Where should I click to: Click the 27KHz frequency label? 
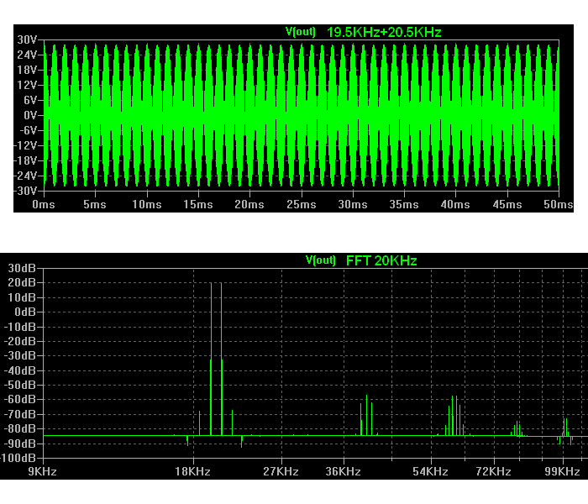[x=281, y=472]
